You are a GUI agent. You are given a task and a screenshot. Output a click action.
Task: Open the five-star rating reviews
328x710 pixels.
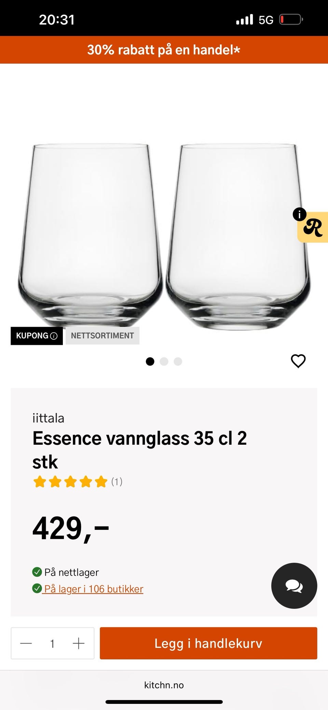click(70, 482)
